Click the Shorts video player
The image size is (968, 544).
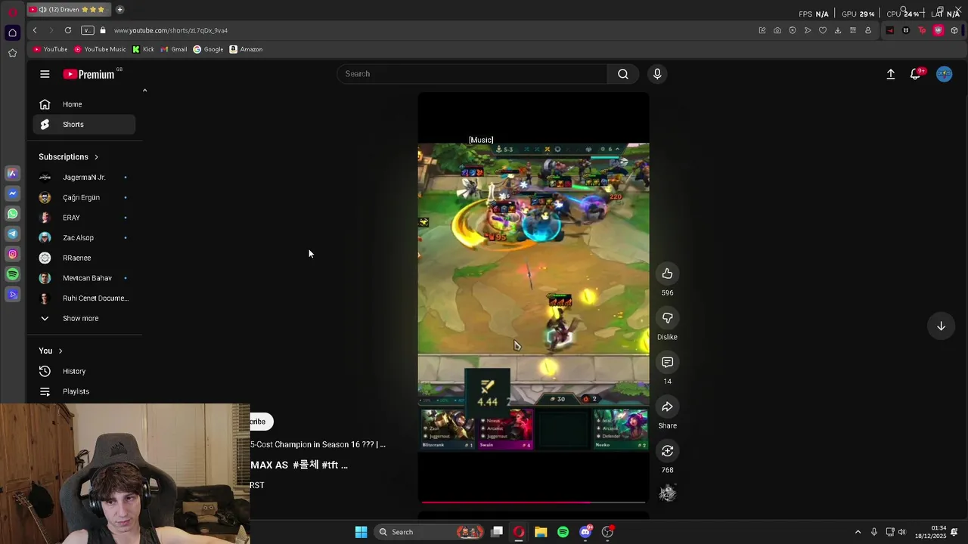[x=533, y=297]
